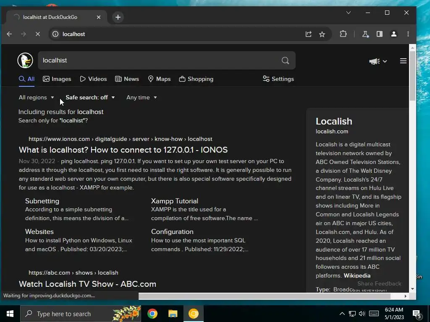Open the megaphone spread menu
Viewport: 430px width, 322px height.
pyautogui.click(x=378, y=61)
